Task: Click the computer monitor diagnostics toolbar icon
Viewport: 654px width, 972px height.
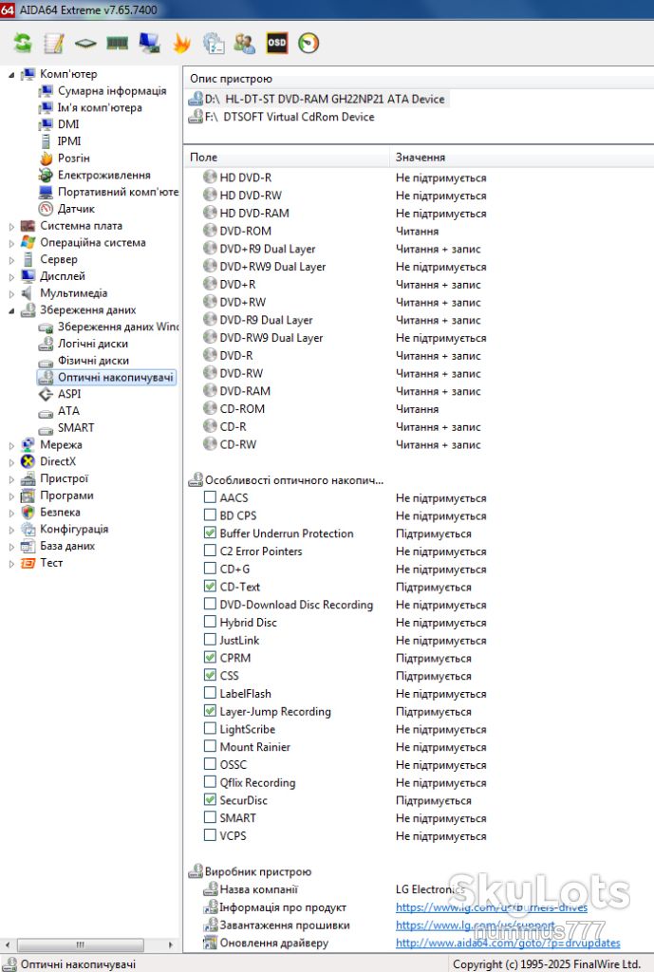Action: pos(149,43)
